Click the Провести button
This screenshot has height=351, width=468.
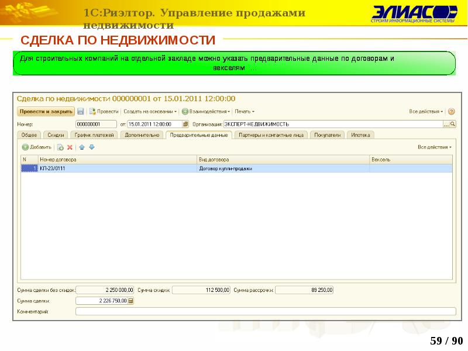tap(104, 111)
